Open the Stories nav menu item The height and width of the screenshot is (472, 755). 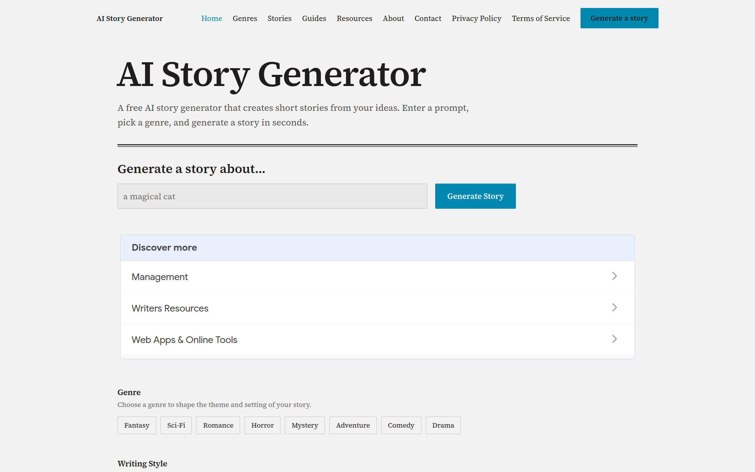[279, 19]
